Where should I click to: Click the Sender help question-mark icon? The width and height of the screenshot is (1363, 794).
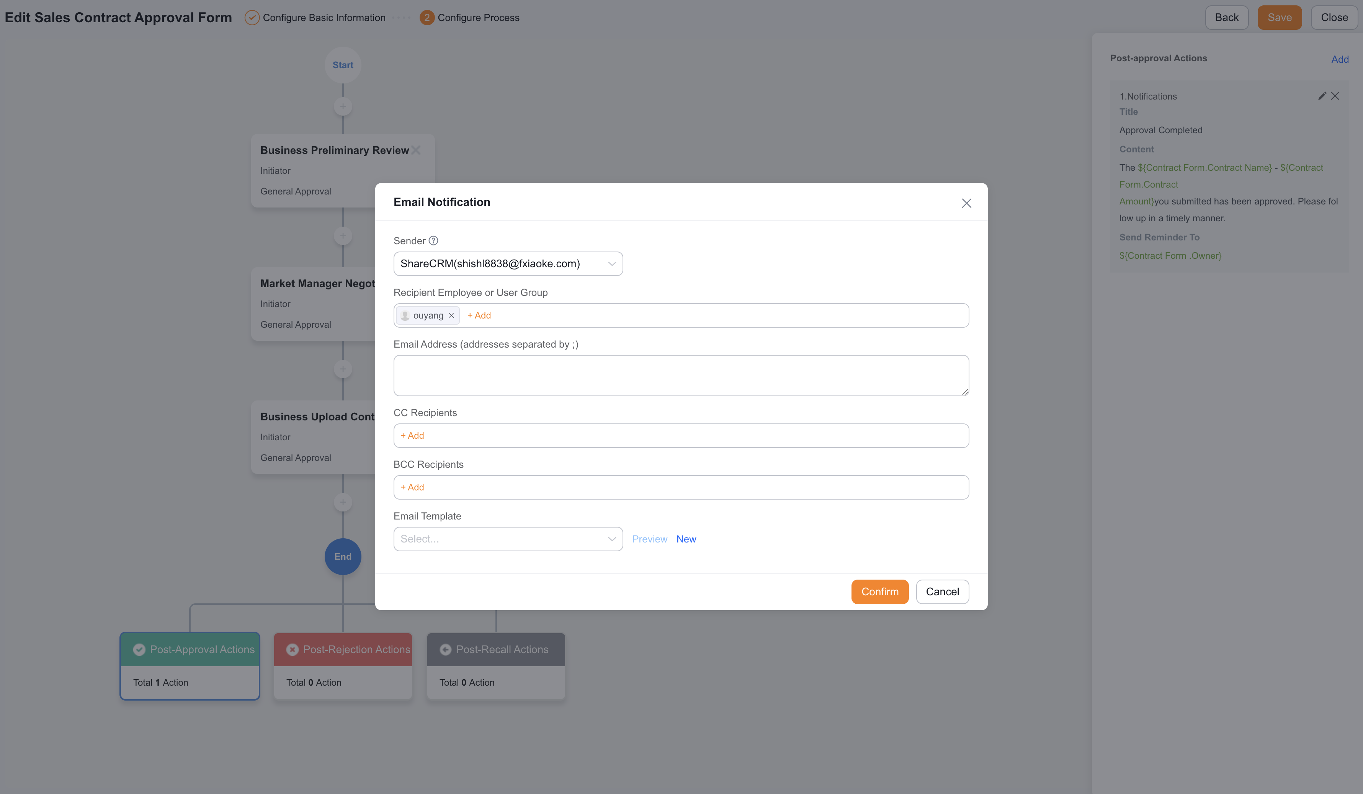tap(433, 241)
